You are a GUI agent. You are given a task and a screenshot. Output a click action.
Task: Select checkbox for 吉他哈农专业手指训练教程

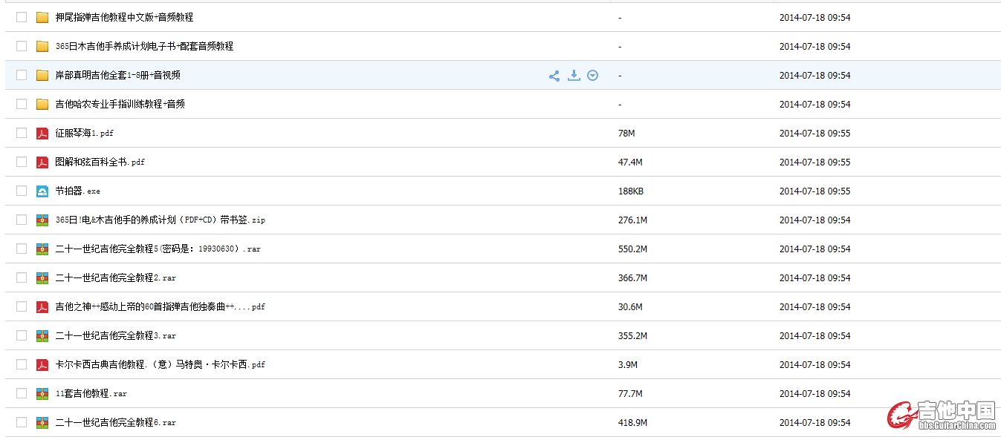click(x=22, y=104)
